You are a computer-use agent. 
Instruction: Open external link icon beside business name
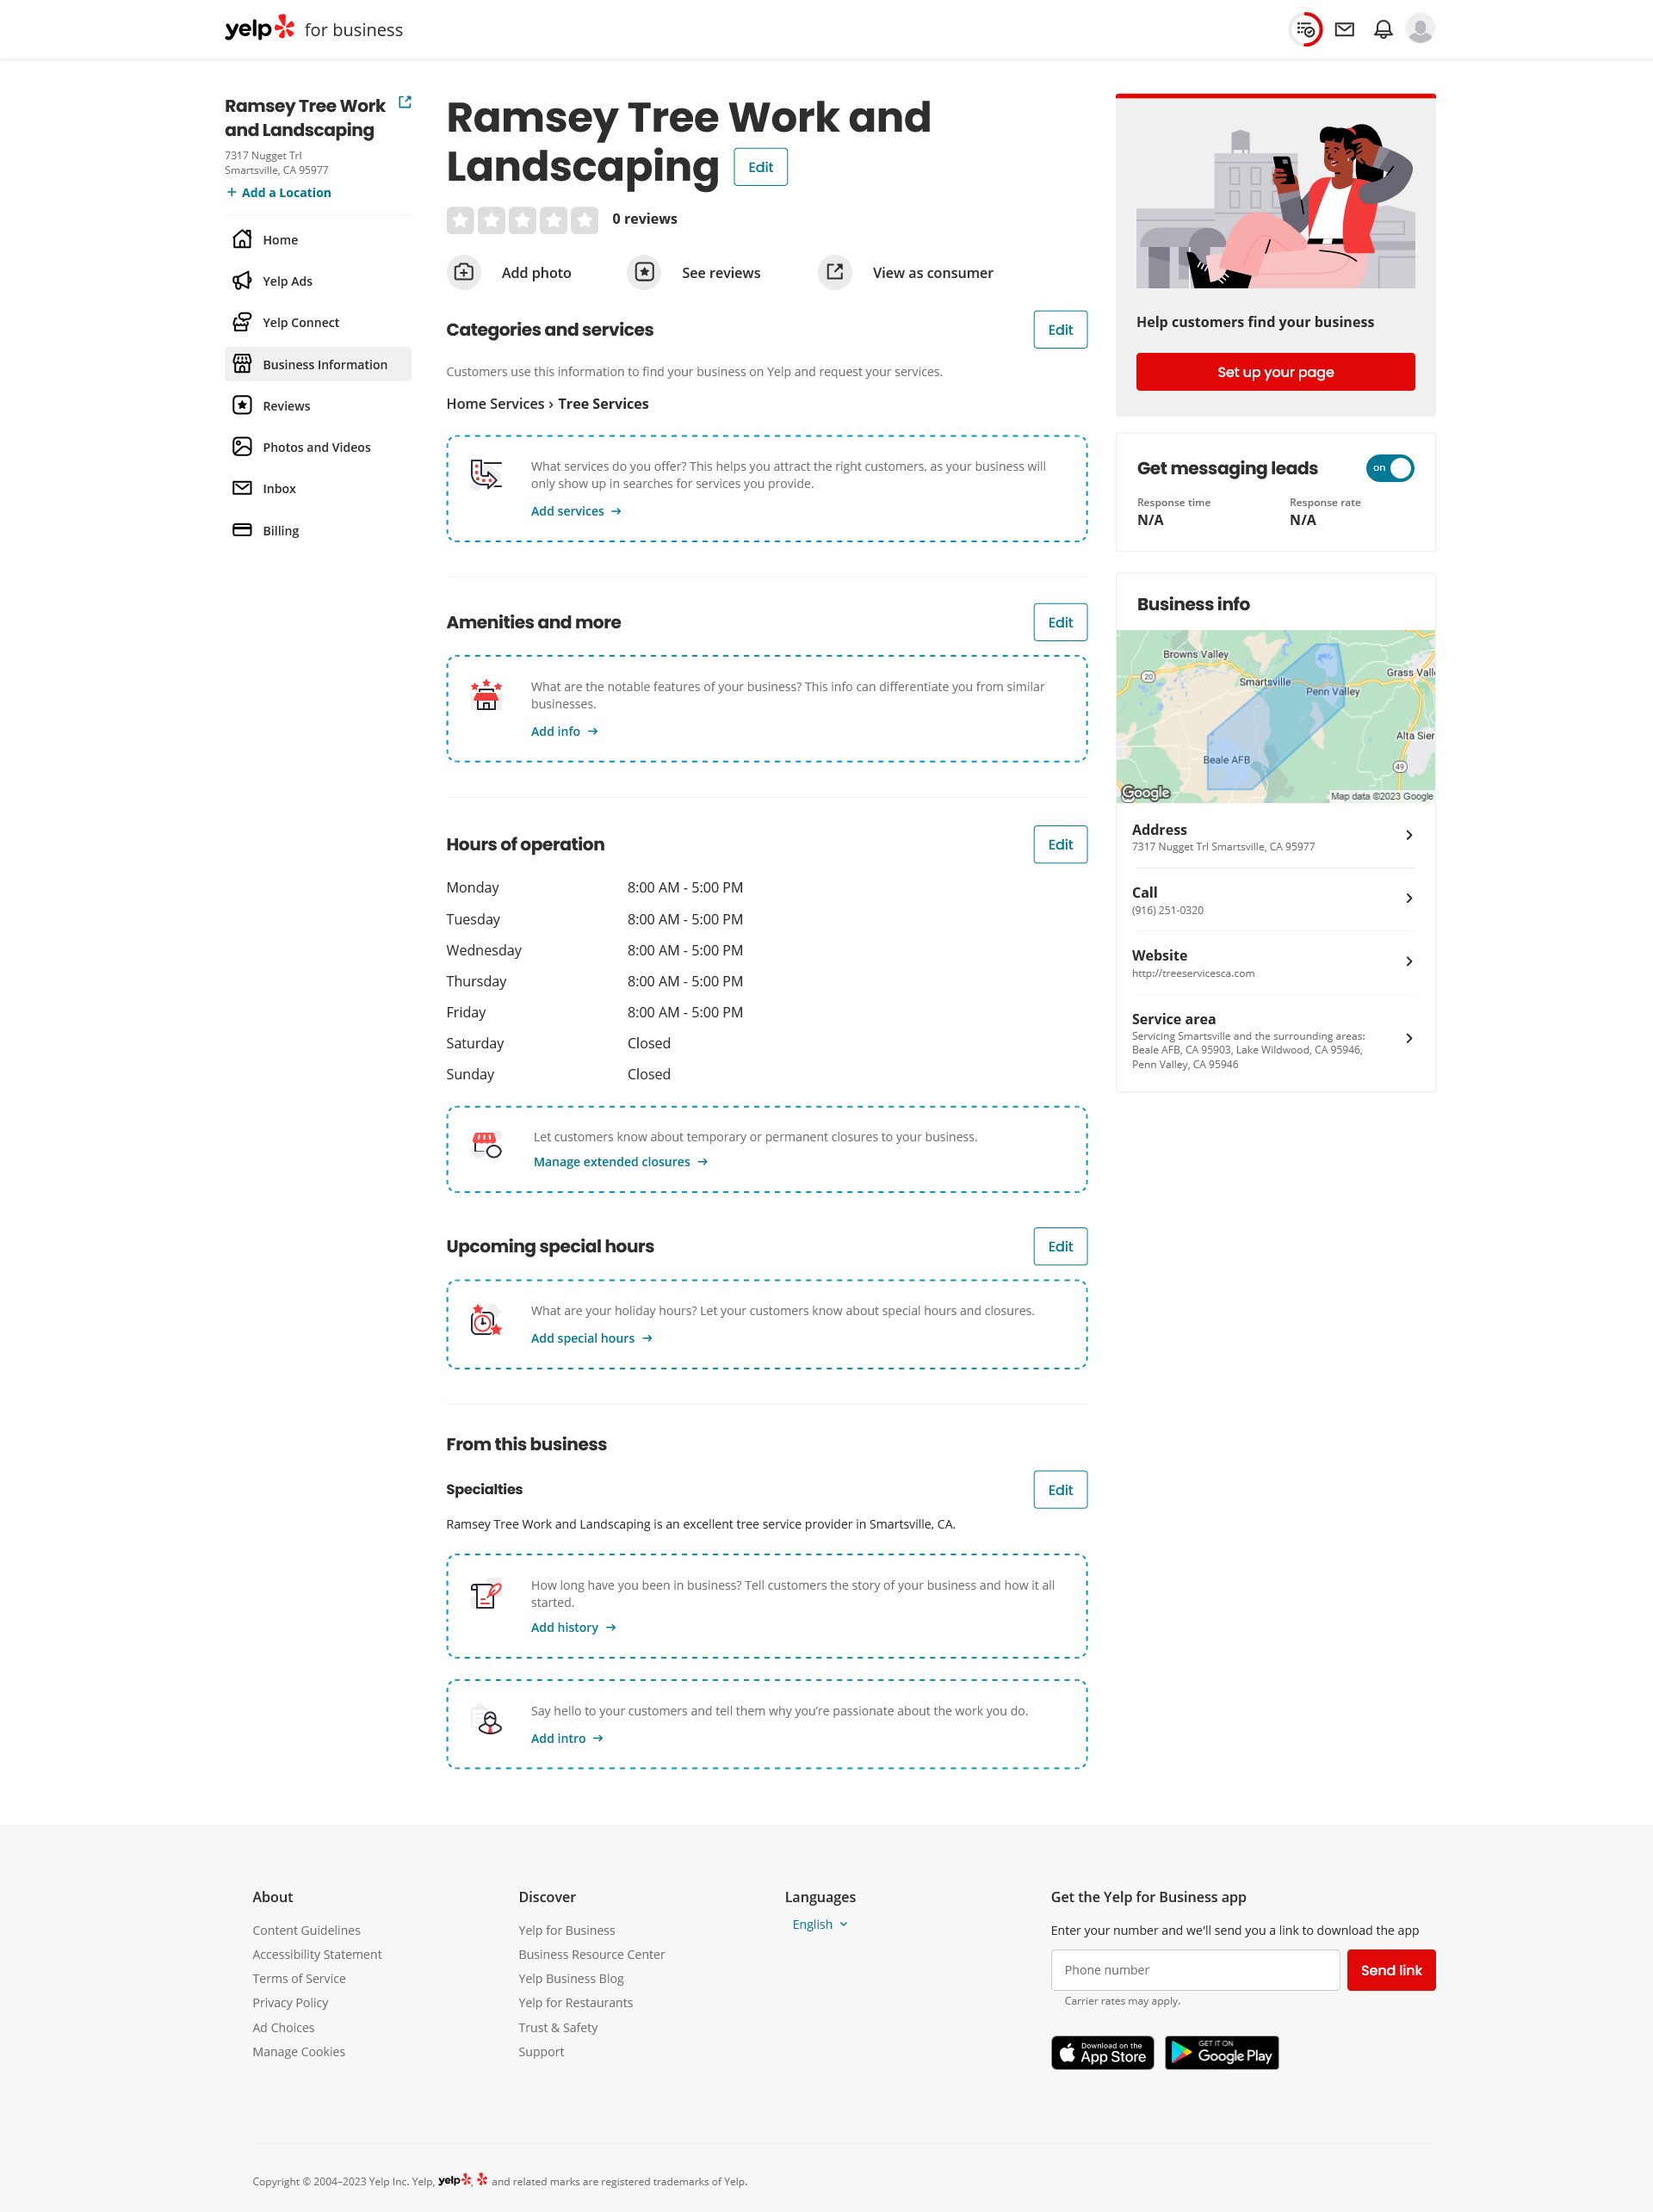(x=405, y=103)
